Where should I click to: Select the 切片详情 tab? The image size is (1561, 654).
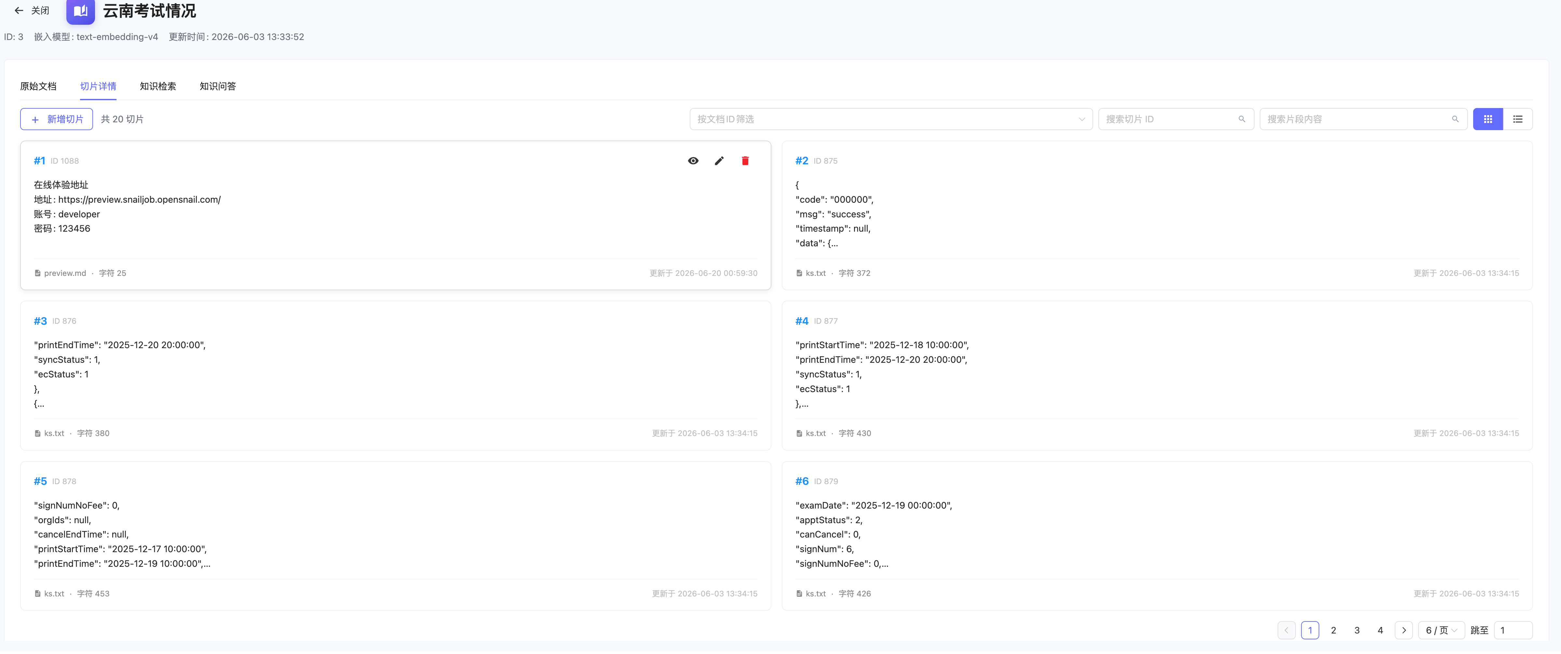[98, 87]
